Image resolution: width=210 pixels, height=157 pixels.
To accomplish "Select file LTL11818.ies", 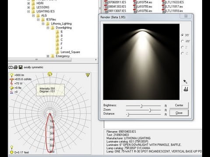I will click(172, 11).
